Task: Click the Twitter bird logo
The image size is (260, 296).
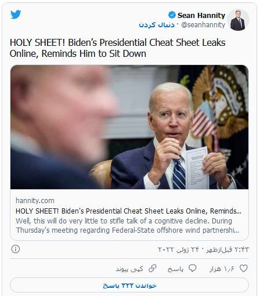Action: (x=16, y=15)
